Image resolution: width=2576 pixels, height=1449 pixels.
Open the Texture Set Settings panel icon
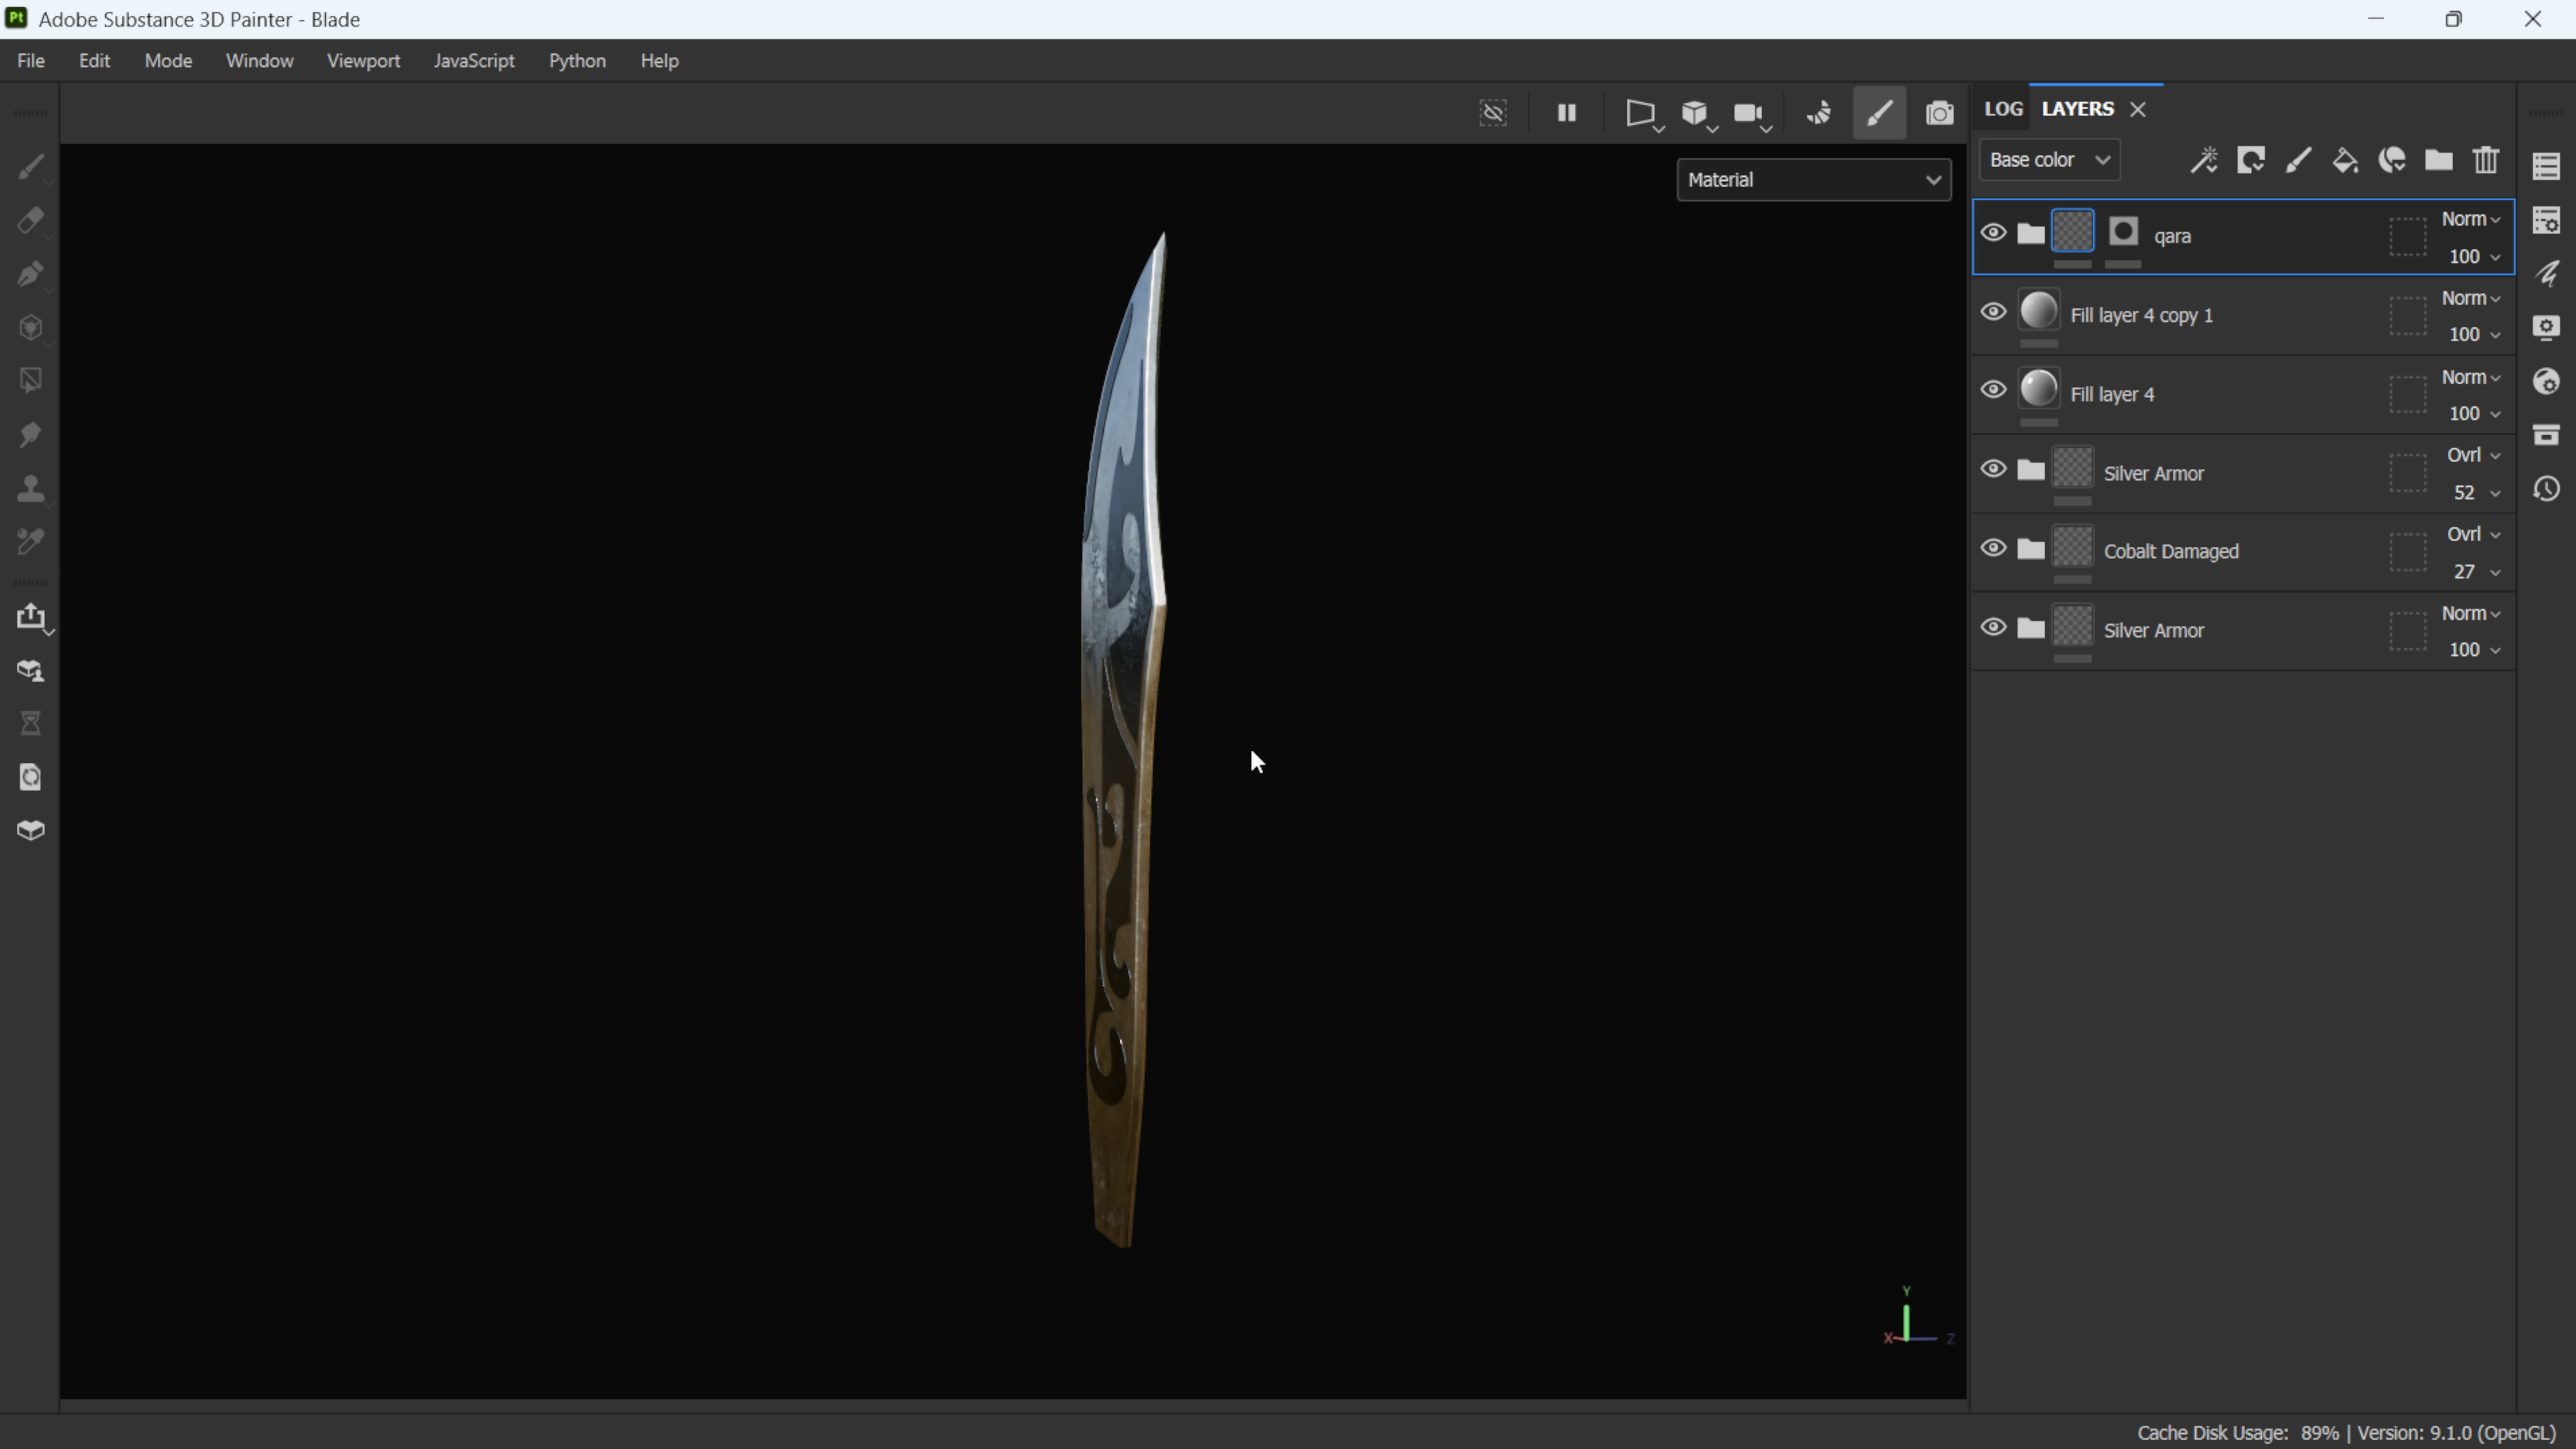click(x=2546, y=220)
